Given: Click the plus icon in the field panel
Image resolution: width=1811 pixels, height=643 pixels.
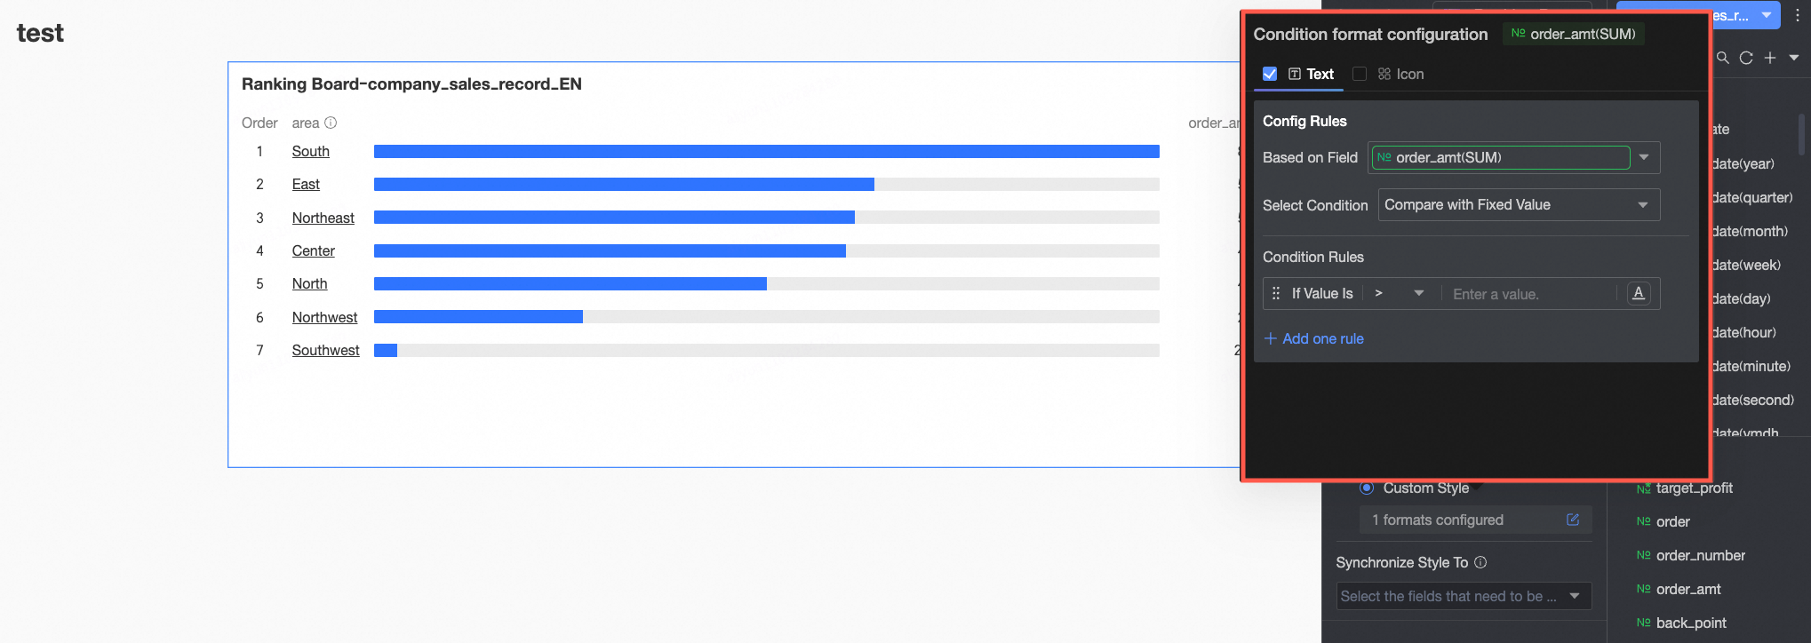Looking at the screenshot, I should tap(1770, 58).
